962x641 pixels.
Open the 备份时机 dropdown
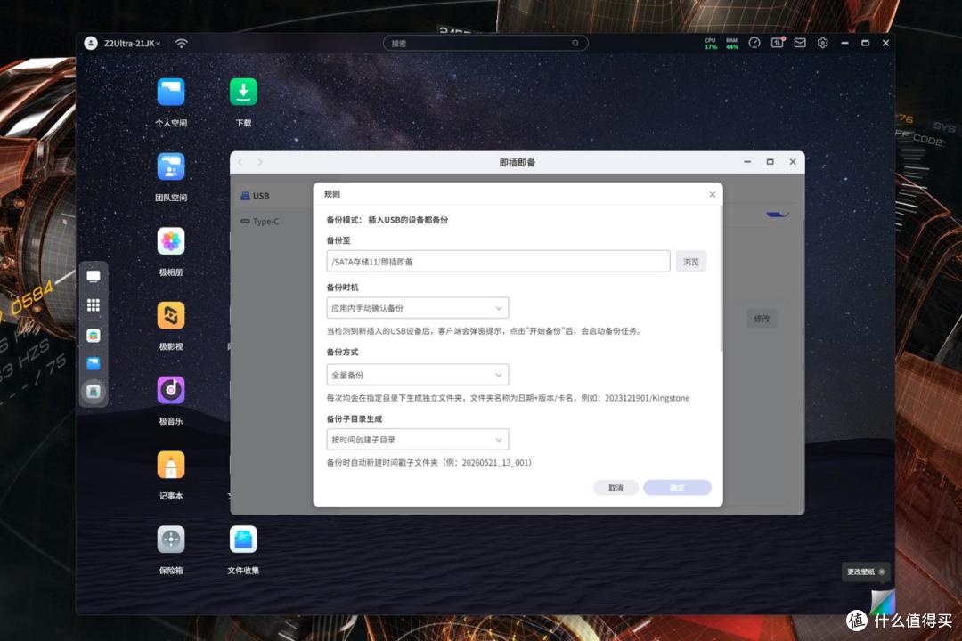pyautogui.click(x=417, y=308)
